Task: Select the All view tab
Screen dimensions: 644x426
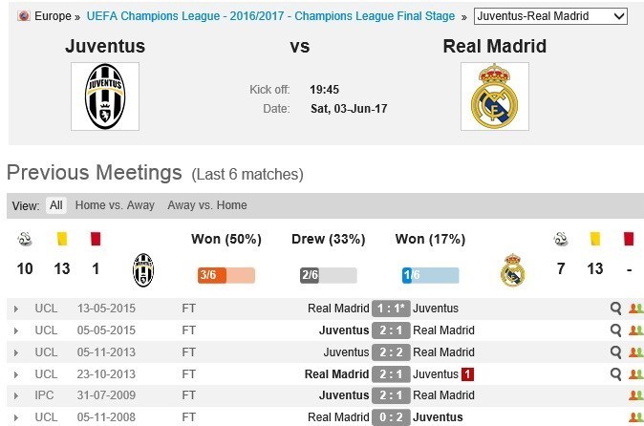Action: coord(56,205)
